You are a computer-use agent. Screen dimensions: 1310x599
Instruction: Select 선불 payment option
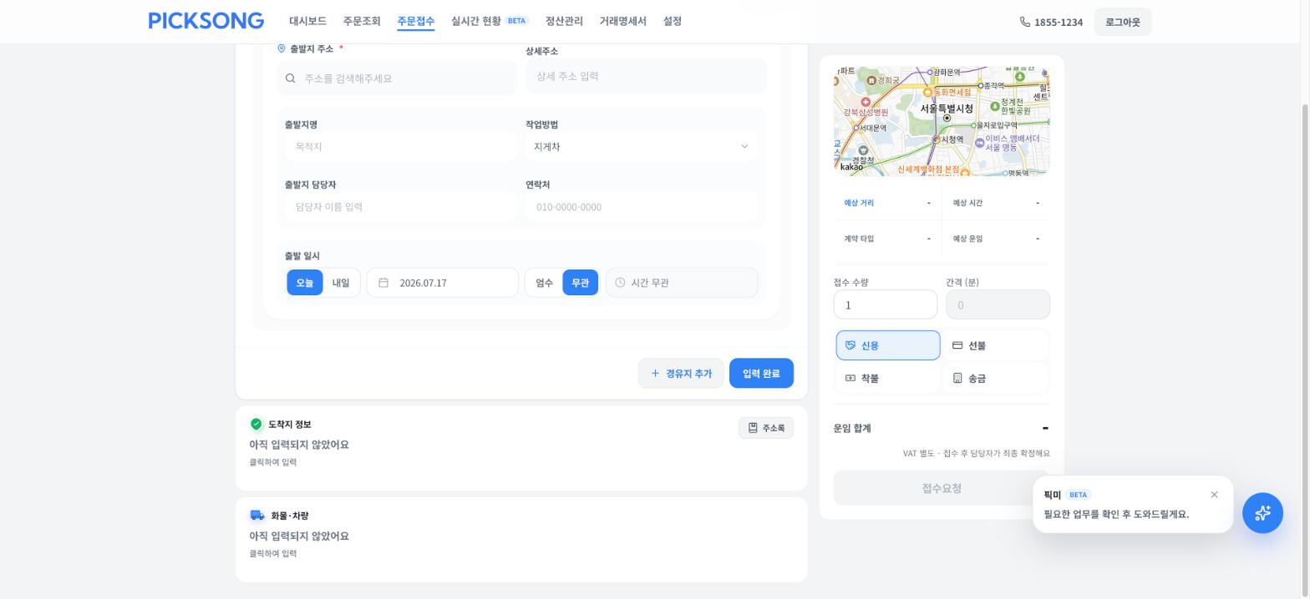click(x=996, y=345)
